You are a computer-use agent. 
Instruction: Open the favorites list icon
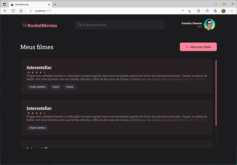207,11
